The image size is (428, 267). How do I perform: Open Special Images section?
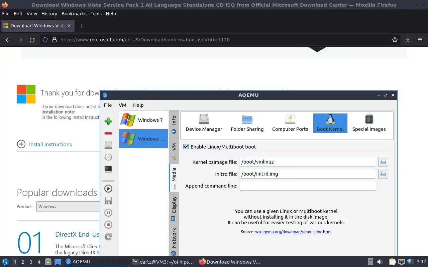point(369,123)
